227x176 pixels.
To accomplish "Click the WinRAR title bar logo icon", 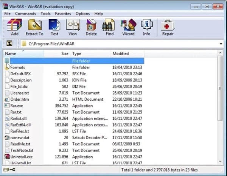I will pyautogui.click(x=5, y=6).
